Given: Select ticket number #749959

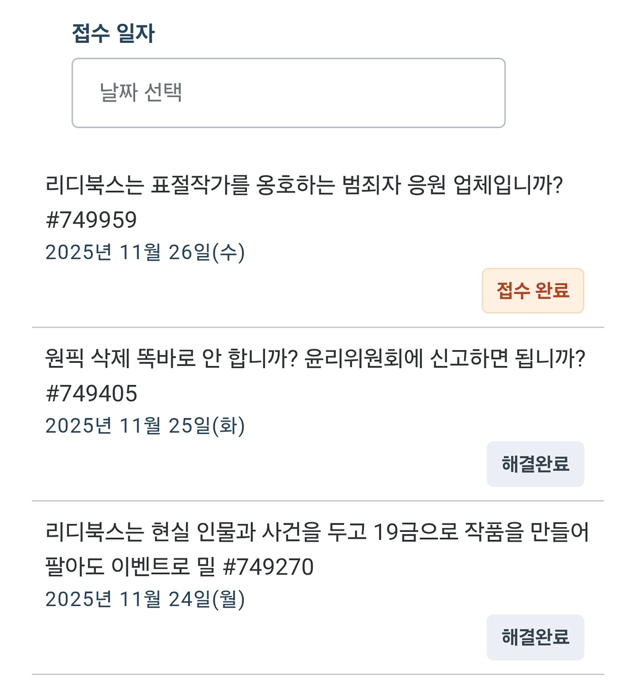Looking at the screenshot, I should 92,220.
